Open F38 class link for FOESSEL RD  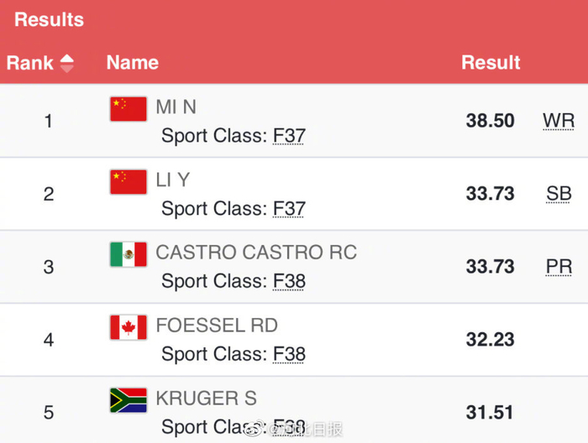tap(289, 354)
